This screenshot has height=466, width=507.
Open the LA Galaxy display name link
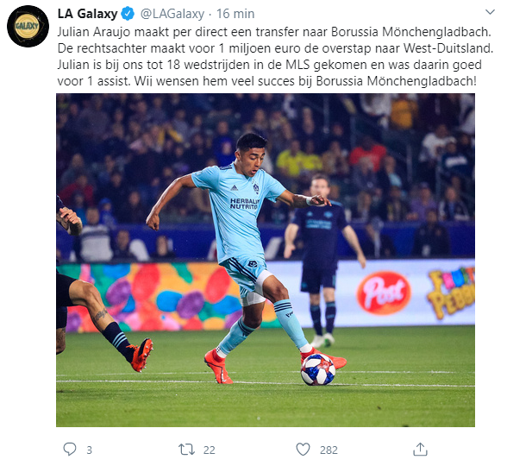(x=87, y=14)
